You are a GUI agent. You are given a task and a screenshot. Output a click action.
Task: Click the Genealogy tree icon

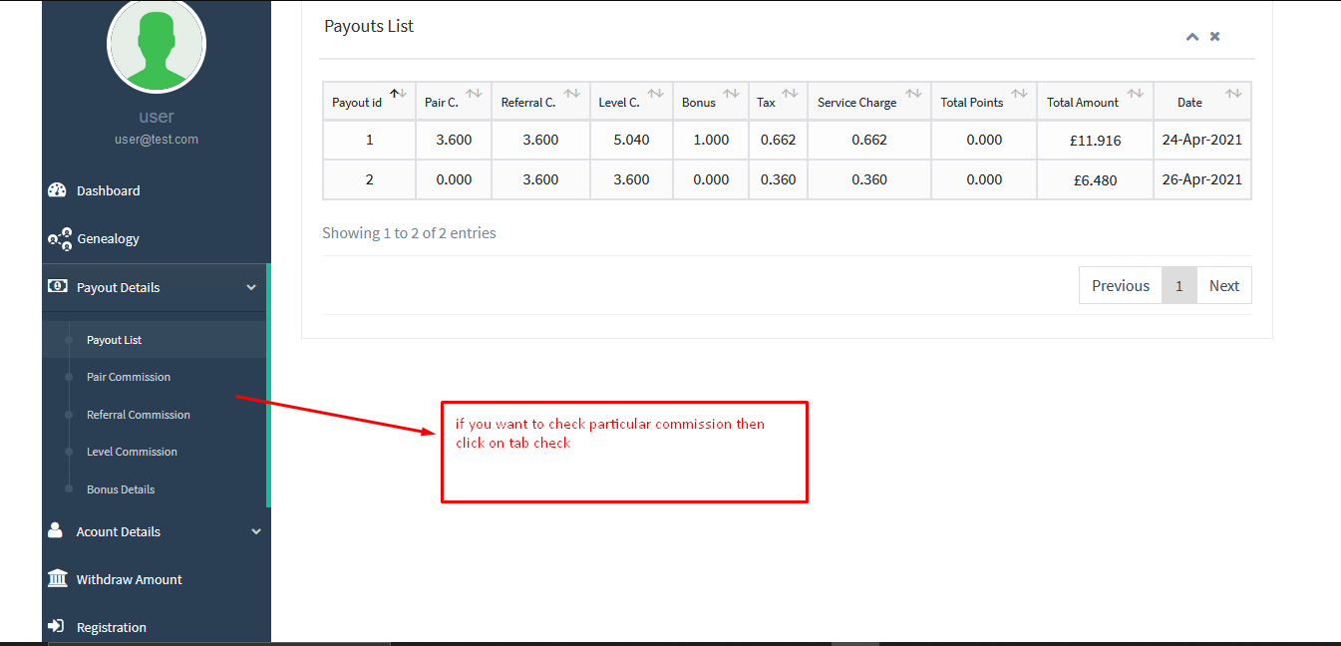(60, 238)
